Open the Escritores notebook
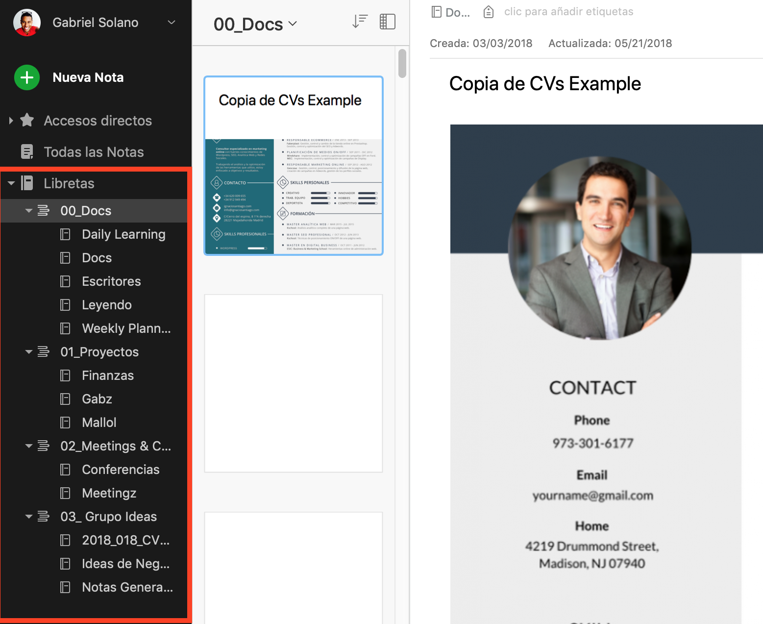Image resolution: width=763 pixels, height=624 pixels. coord(111,281)
